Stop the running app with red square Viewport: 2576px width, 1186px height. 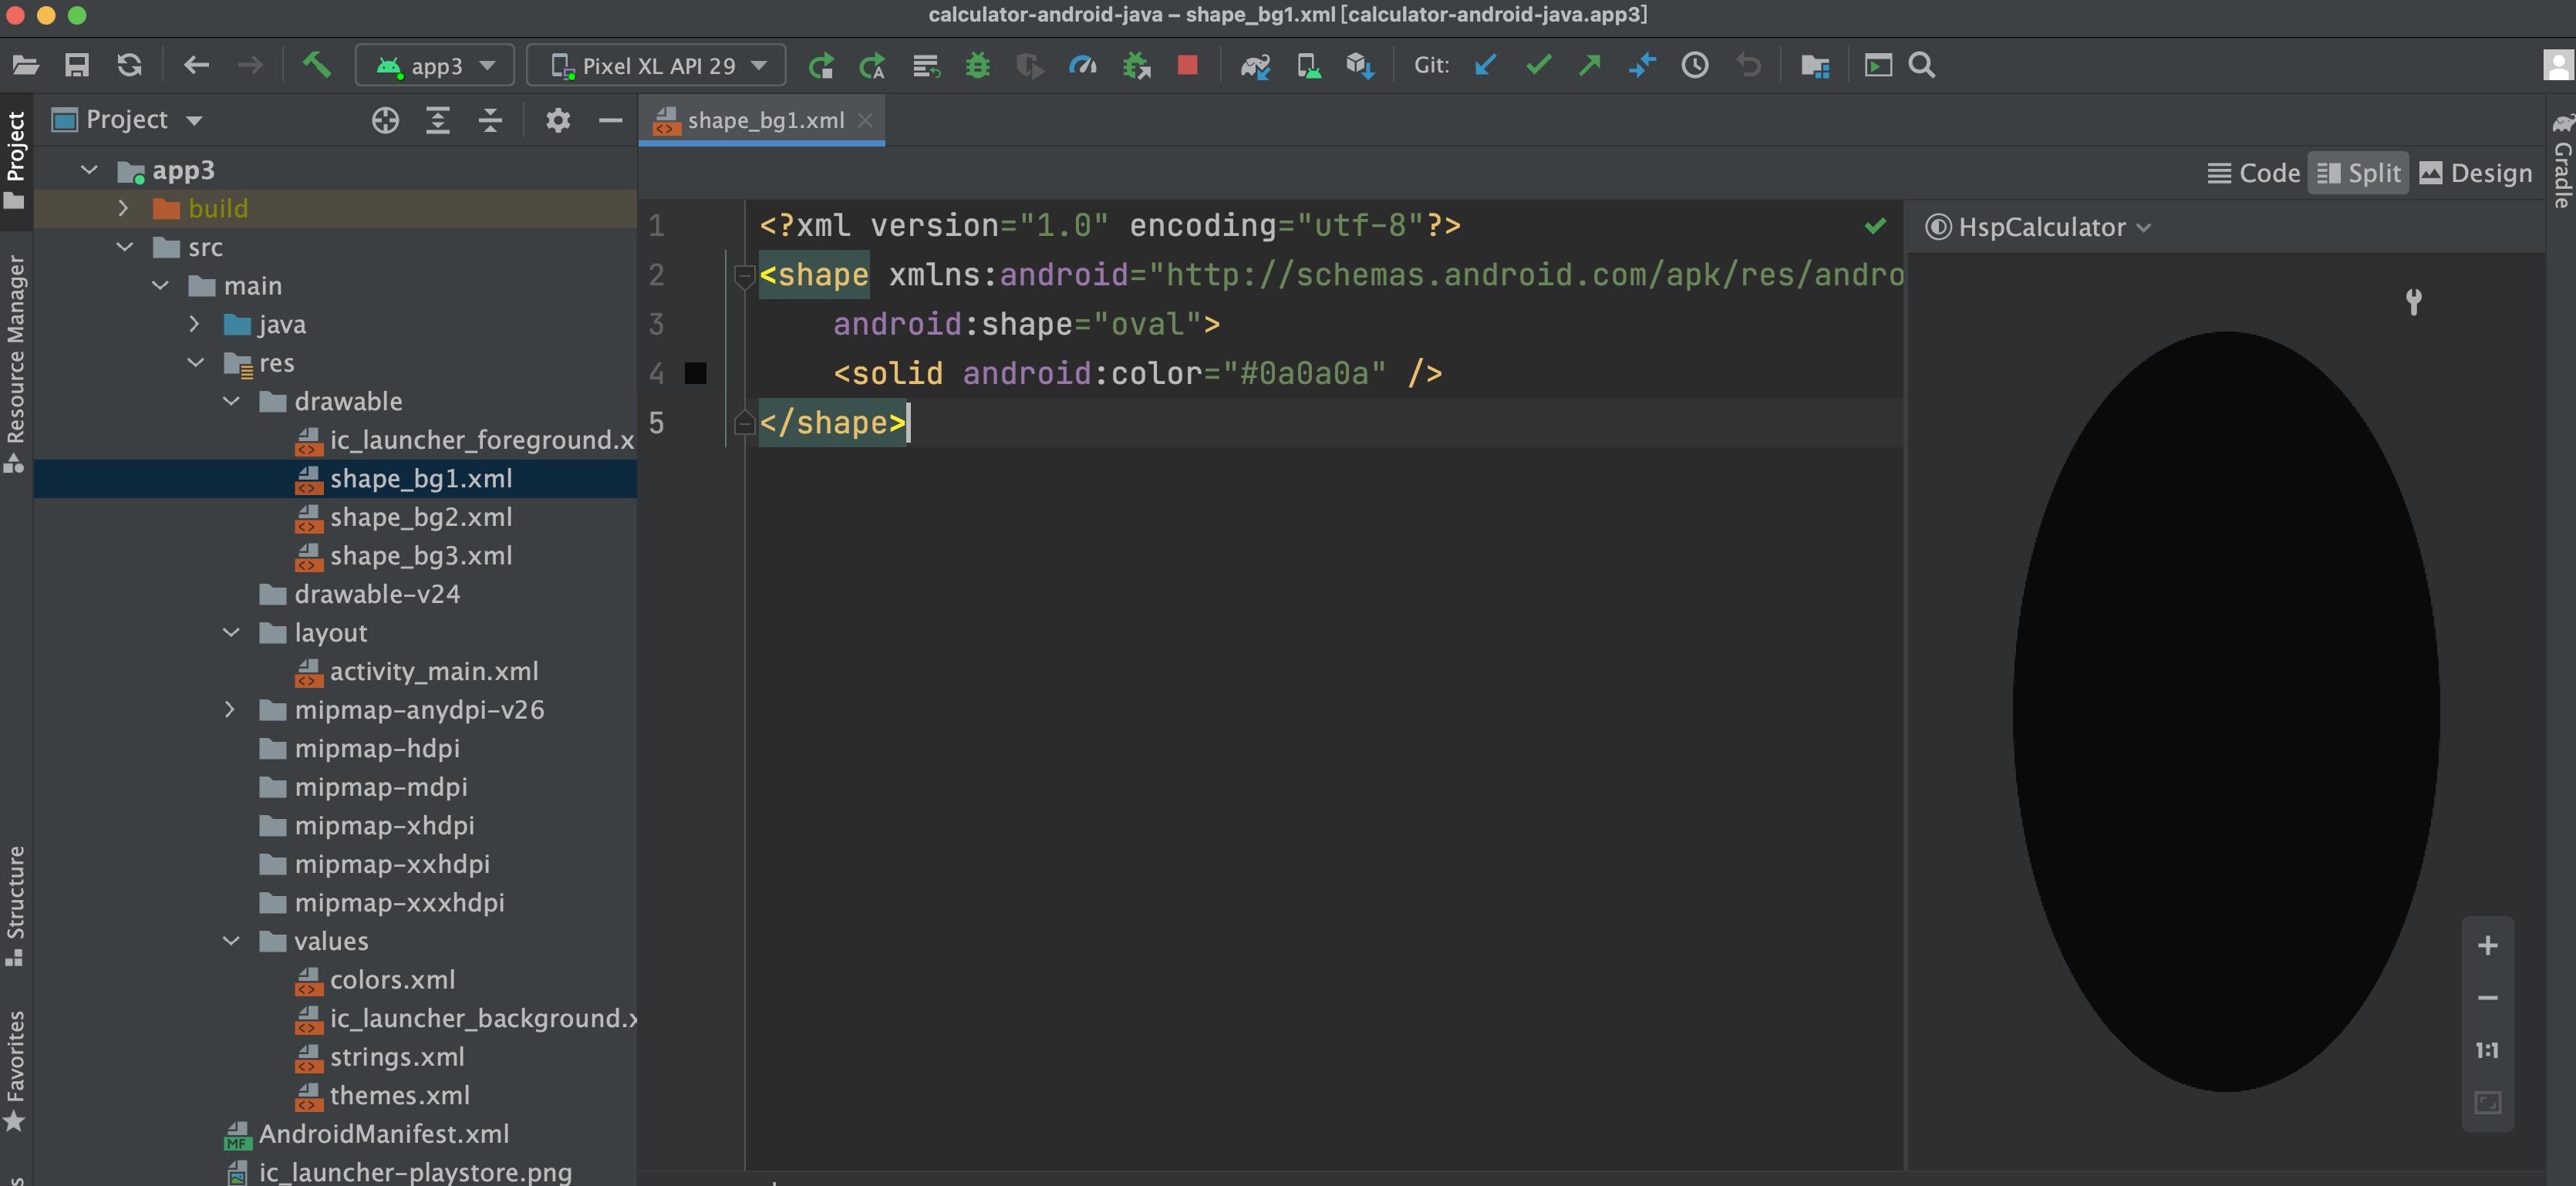1187,65
